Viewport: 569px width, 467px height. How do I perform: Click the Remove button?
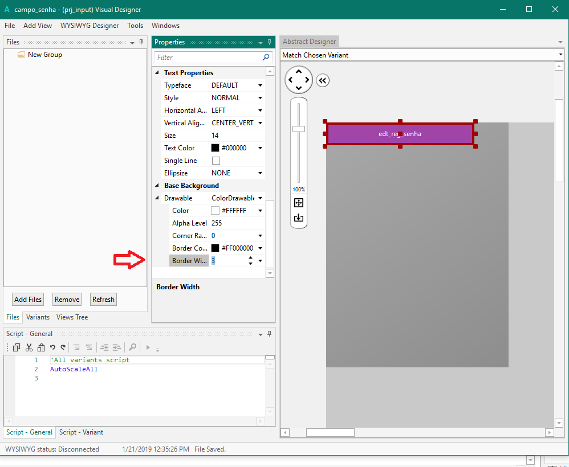click(67, 300)
